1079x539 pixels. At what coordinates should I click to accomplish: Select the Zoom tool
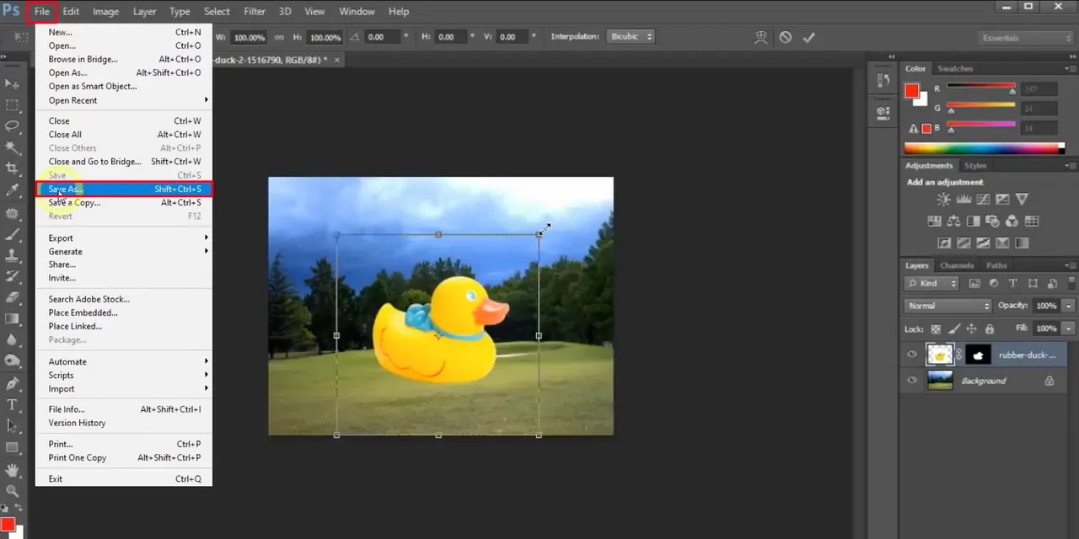pos(13,491)
